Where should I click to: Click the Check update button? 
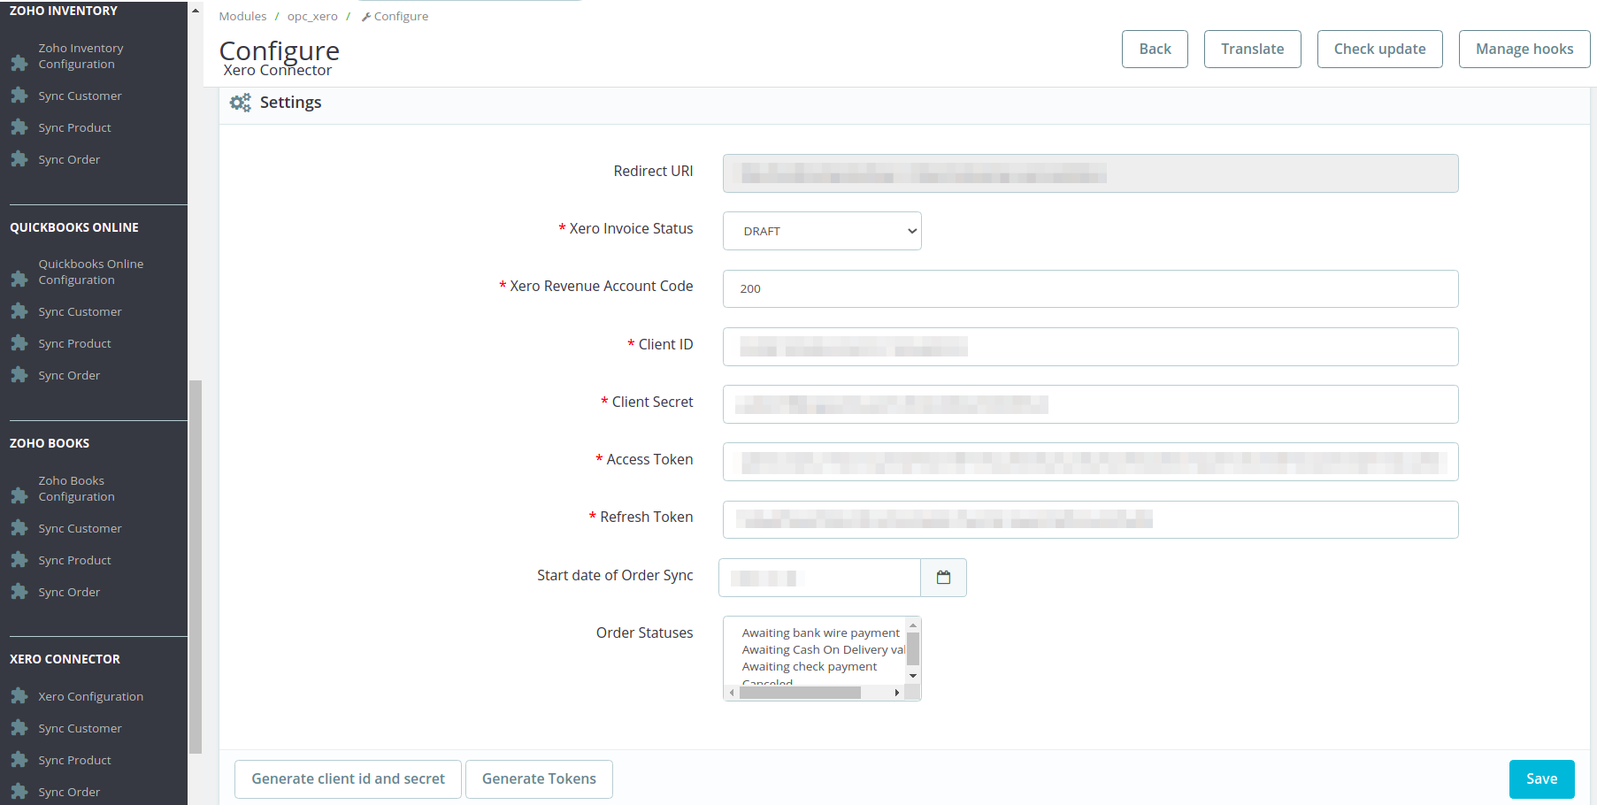point(1379,49)
